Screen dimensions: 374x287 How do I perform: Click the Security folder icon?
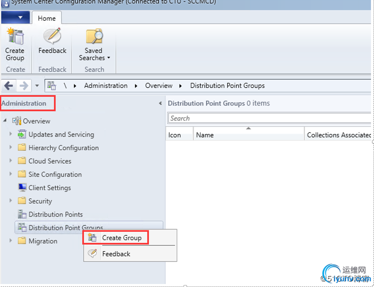[22, 201]
